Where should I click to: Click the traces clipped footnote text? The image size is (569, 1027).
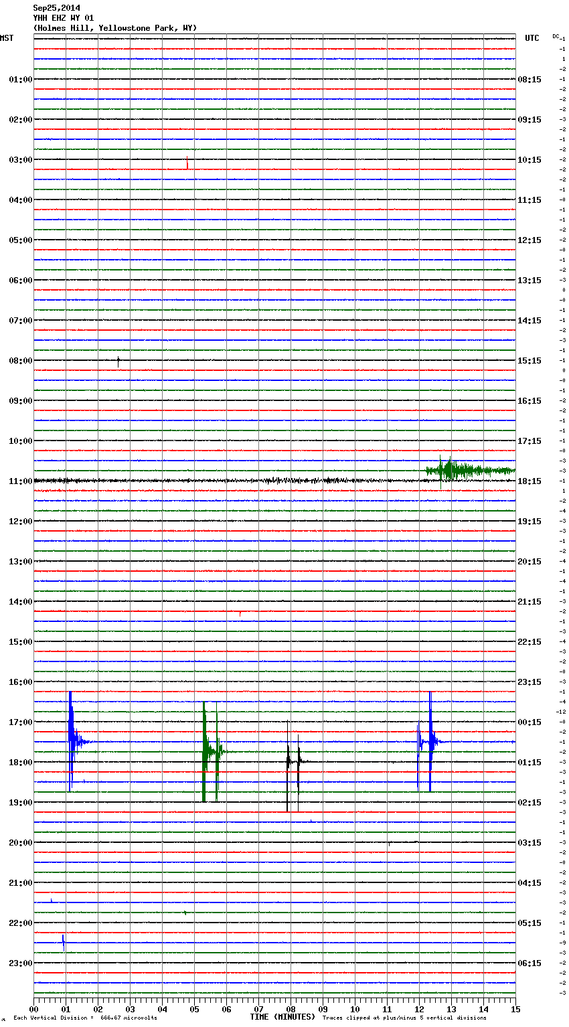404,1018
